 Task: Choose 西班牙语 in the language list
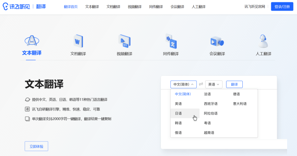point(211,104)
